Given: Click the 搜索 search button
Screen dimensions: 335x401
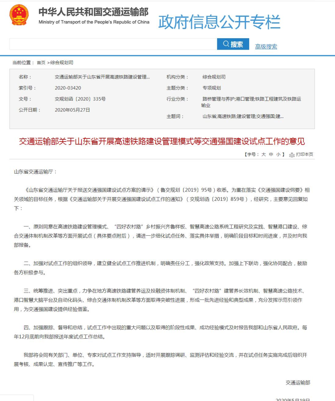Looking at the screenshot, I should point(234,44).
